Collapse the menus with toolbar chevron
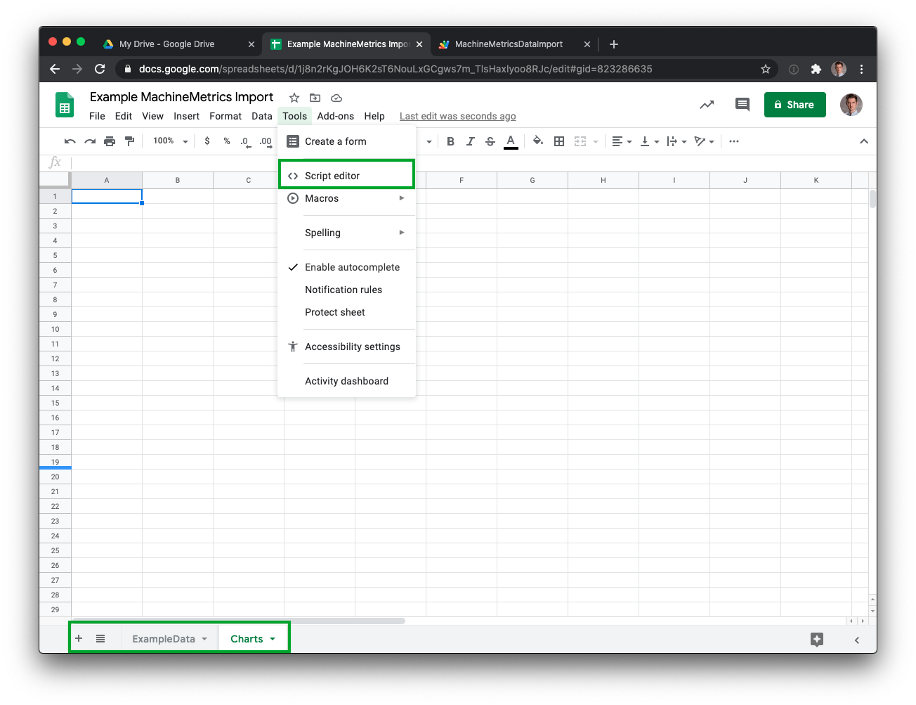This screenshot has width=916, height=705. [x=864, y=141]
